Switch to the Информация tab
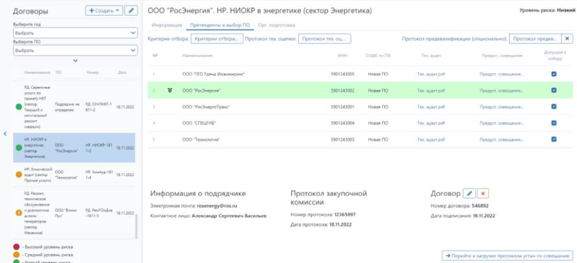 click(x=166, y=25)
